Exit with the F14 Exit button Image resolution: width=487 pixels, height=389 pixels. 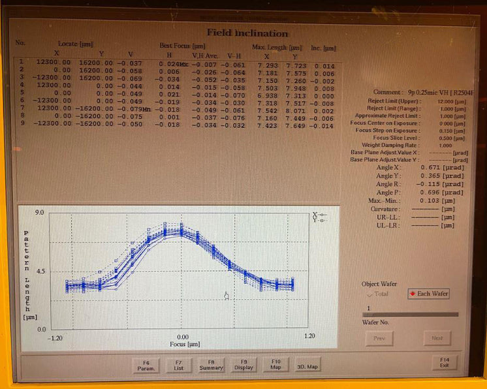[445, 361]
